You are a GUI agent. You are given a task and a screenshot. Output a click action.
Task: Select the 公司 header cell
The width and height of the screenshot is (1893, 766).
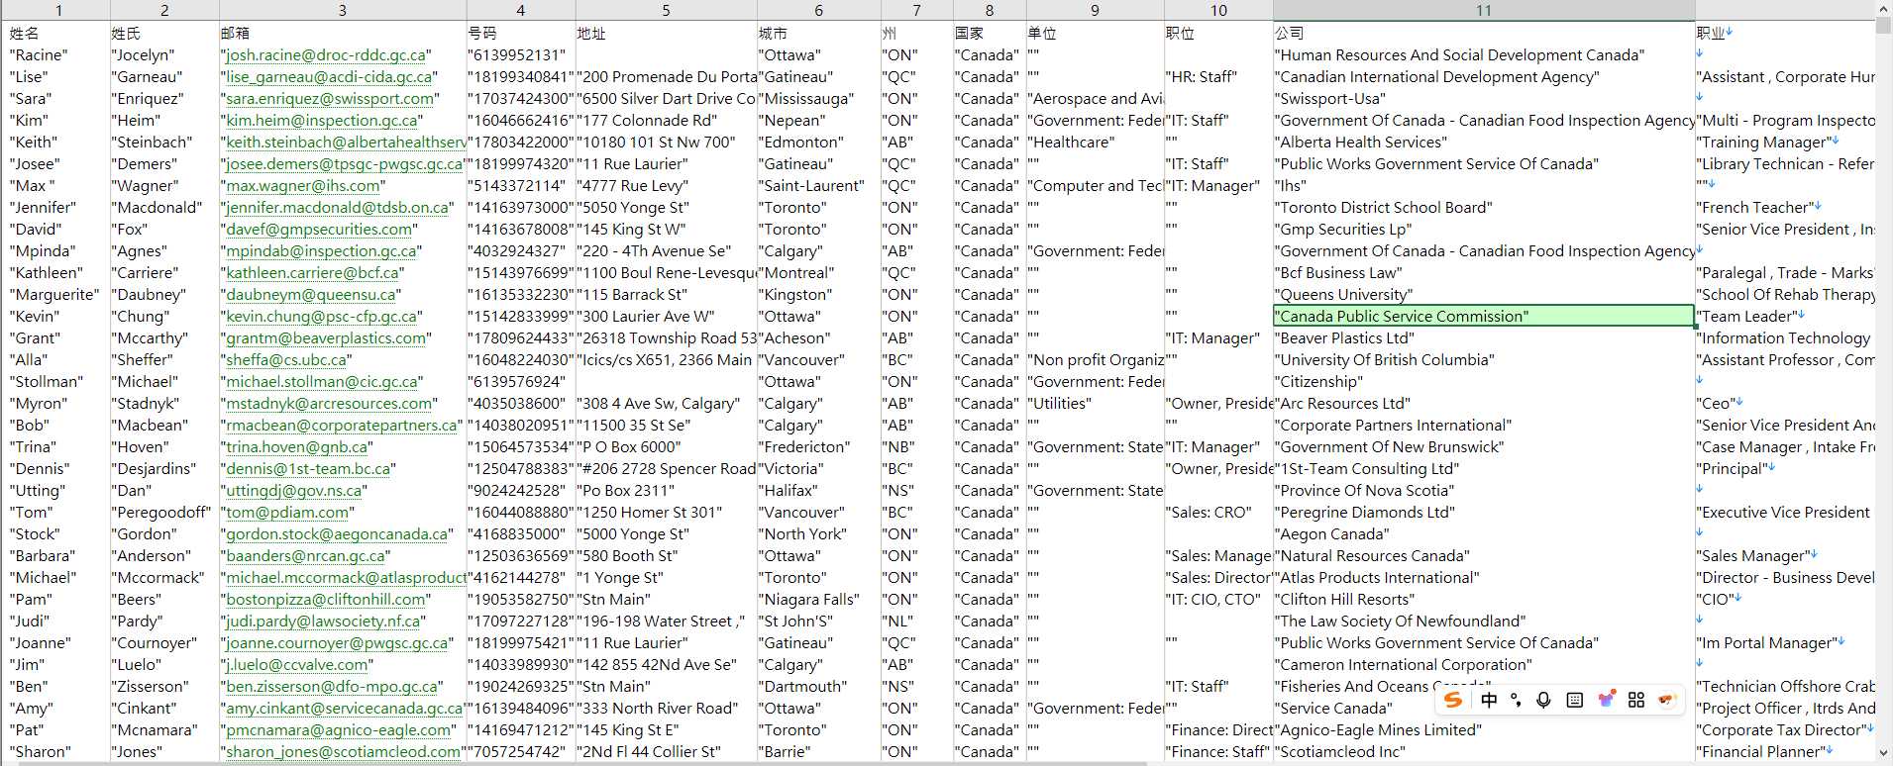click(1484, 34)
